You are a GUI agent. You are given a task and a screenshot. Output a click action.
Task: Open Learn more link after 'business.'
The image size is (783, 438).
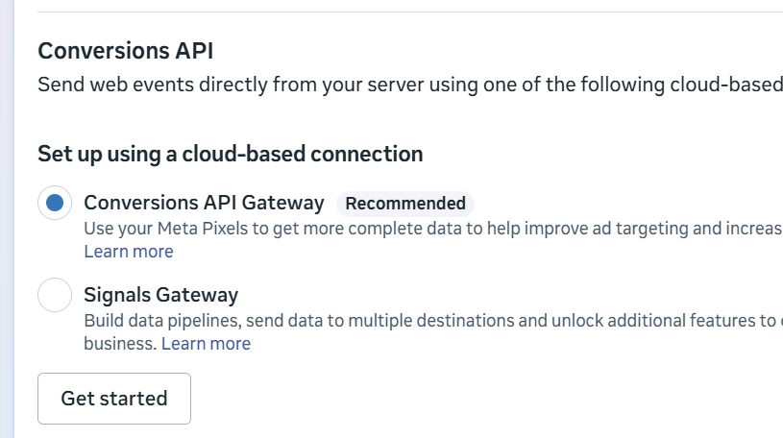[206, 344]
